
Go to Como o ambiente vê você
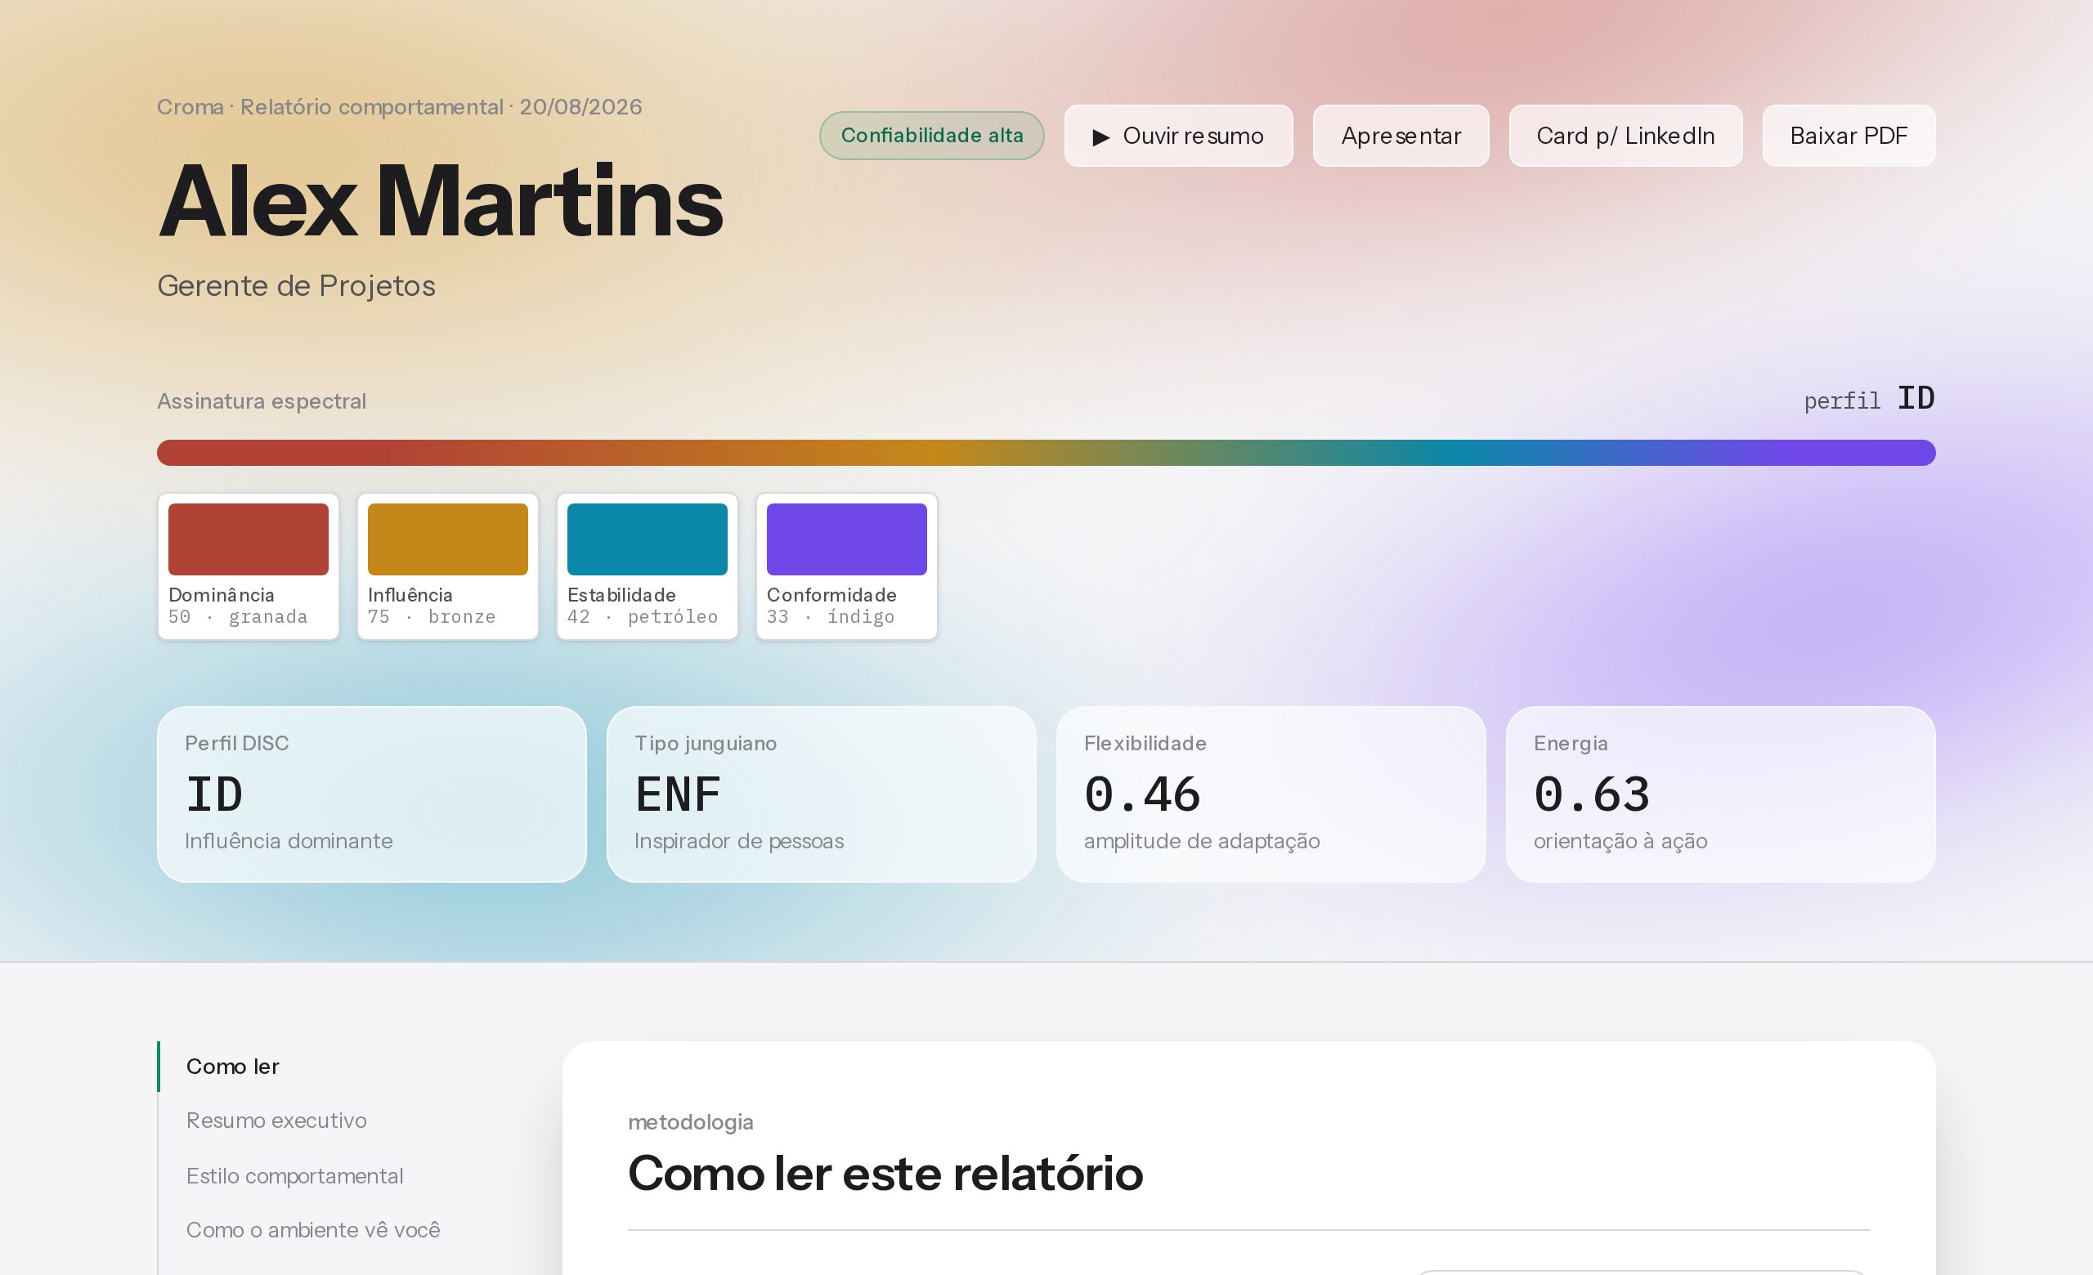pos(312,1230)
